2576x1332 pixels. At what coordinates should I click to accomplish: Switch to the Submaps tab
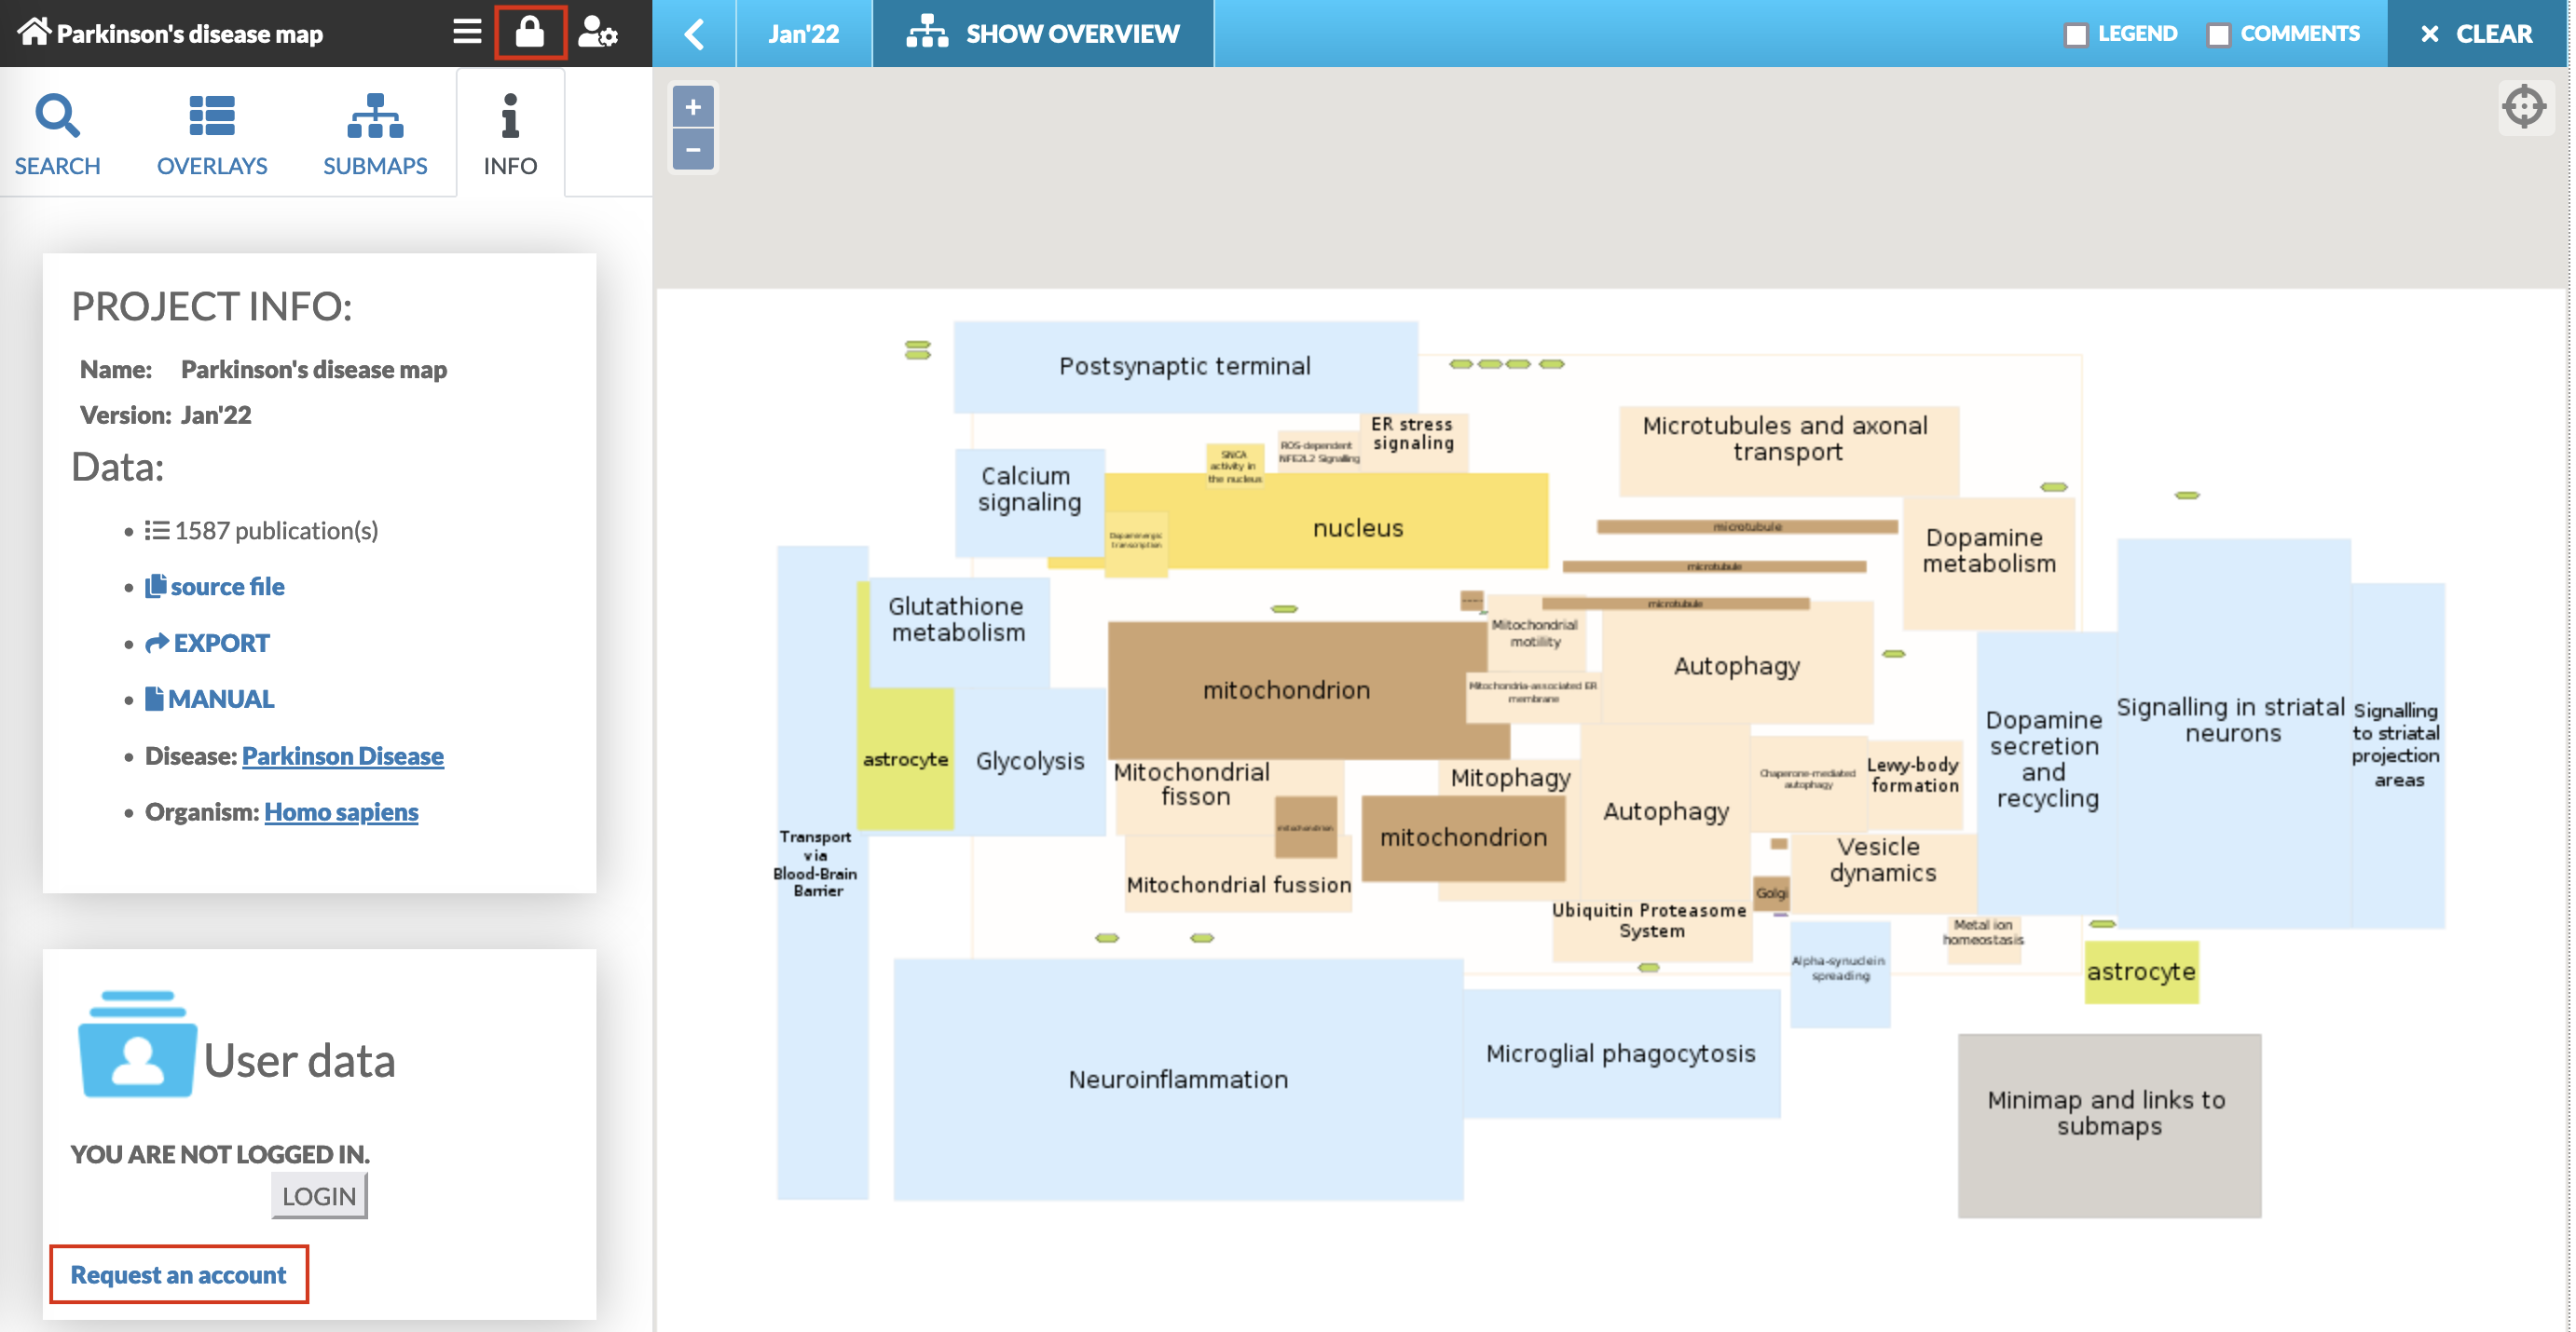[375, 134]
